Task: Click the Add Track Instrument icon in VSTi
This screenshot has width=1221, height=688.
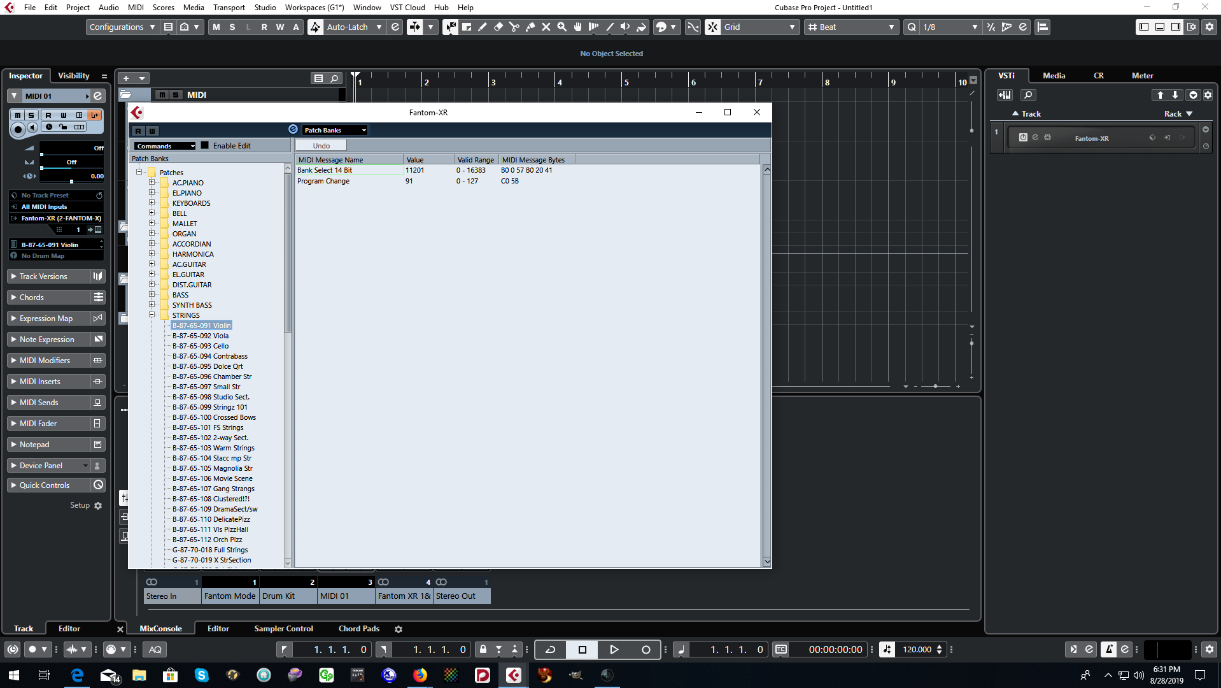Action: click(1005, 95)
